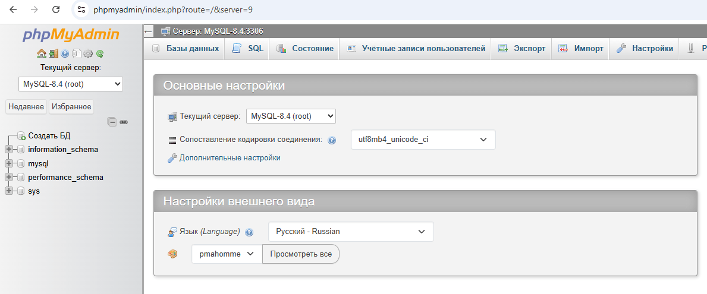
Task: Click Основные настройки panel heading
Action: pos(224,86)
